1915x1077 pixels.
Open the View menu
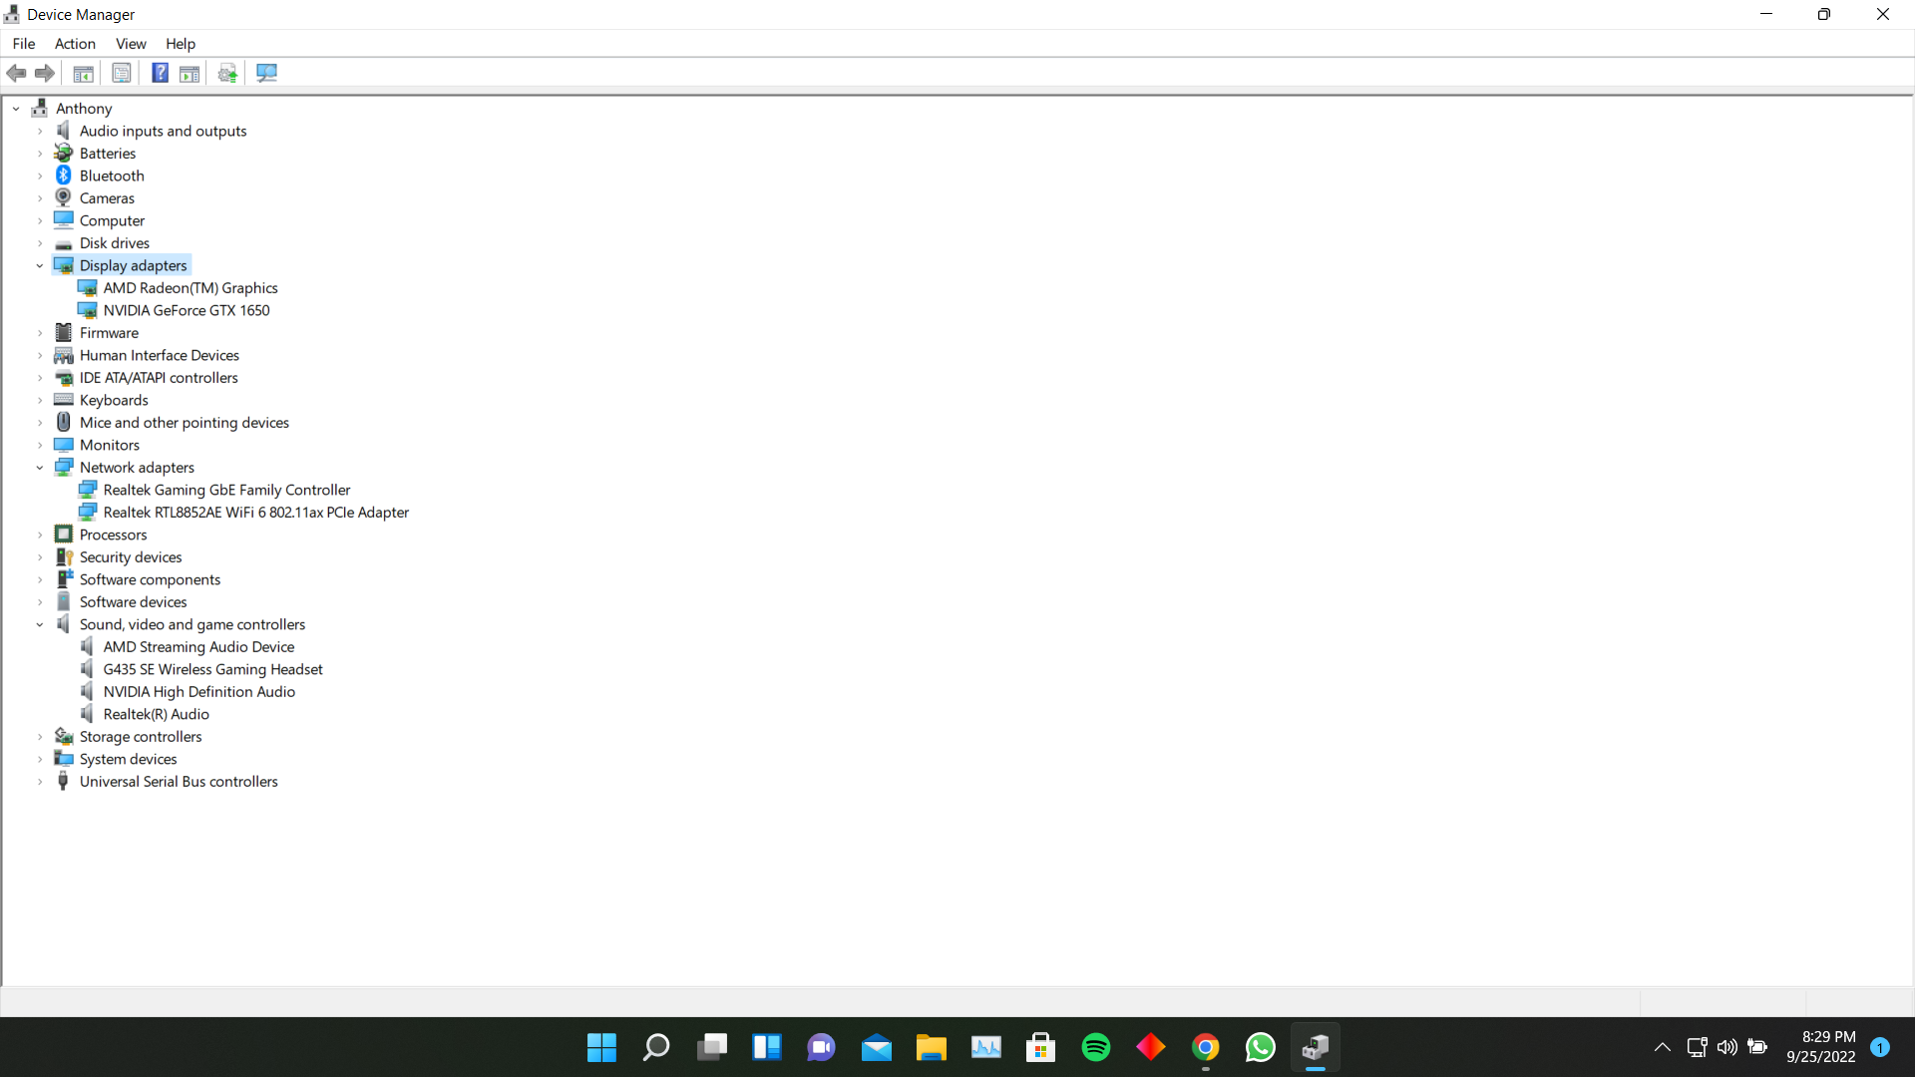pos(131,44)
